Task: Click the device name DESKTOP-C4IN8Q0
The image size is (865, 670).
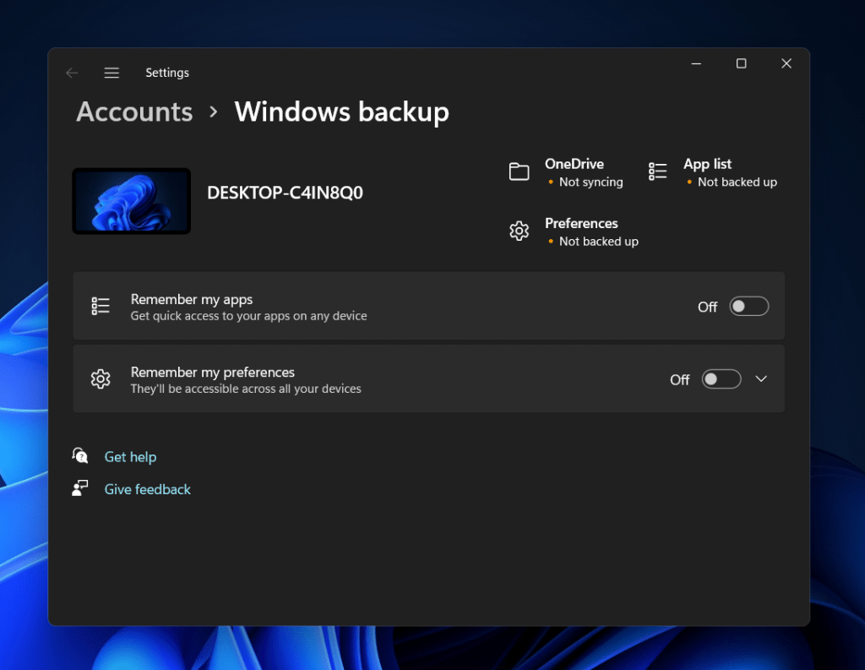Action: tap(285, 192)
